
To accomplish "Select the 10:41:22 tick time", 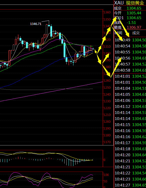I will [x=122, y=173].
